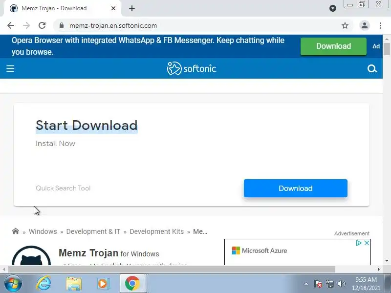
Task: Show hidden tray icons arrow
Action: (306, 284)
